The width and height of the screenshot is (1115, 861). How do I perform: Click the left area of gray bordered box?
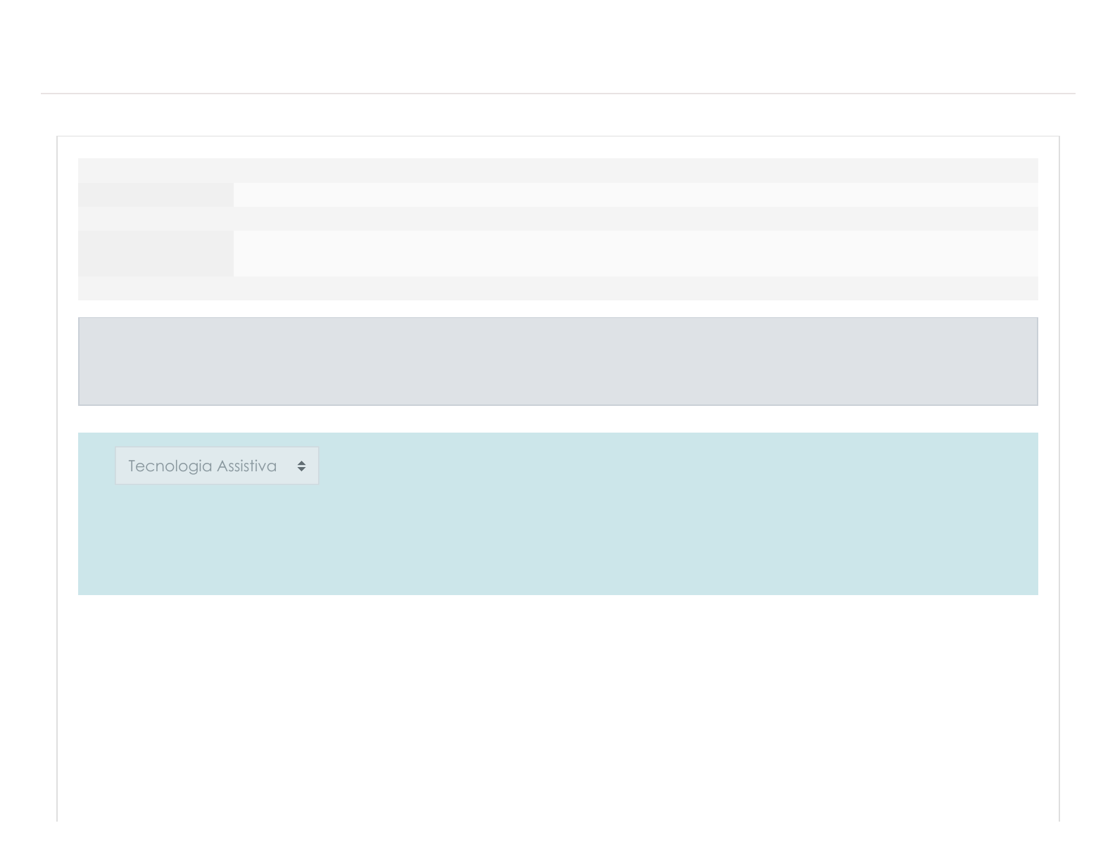coord(176,362)
